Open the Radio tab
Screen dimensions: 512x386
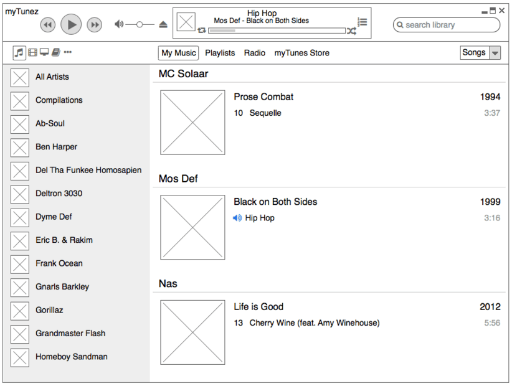click(x=255, y=53)
